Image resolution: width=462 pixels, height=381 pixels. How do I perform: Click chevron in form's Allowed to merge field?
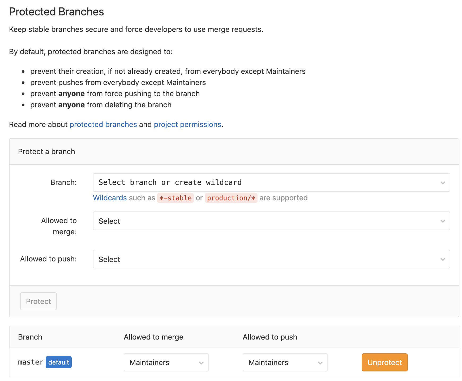[x=443, y=221]
